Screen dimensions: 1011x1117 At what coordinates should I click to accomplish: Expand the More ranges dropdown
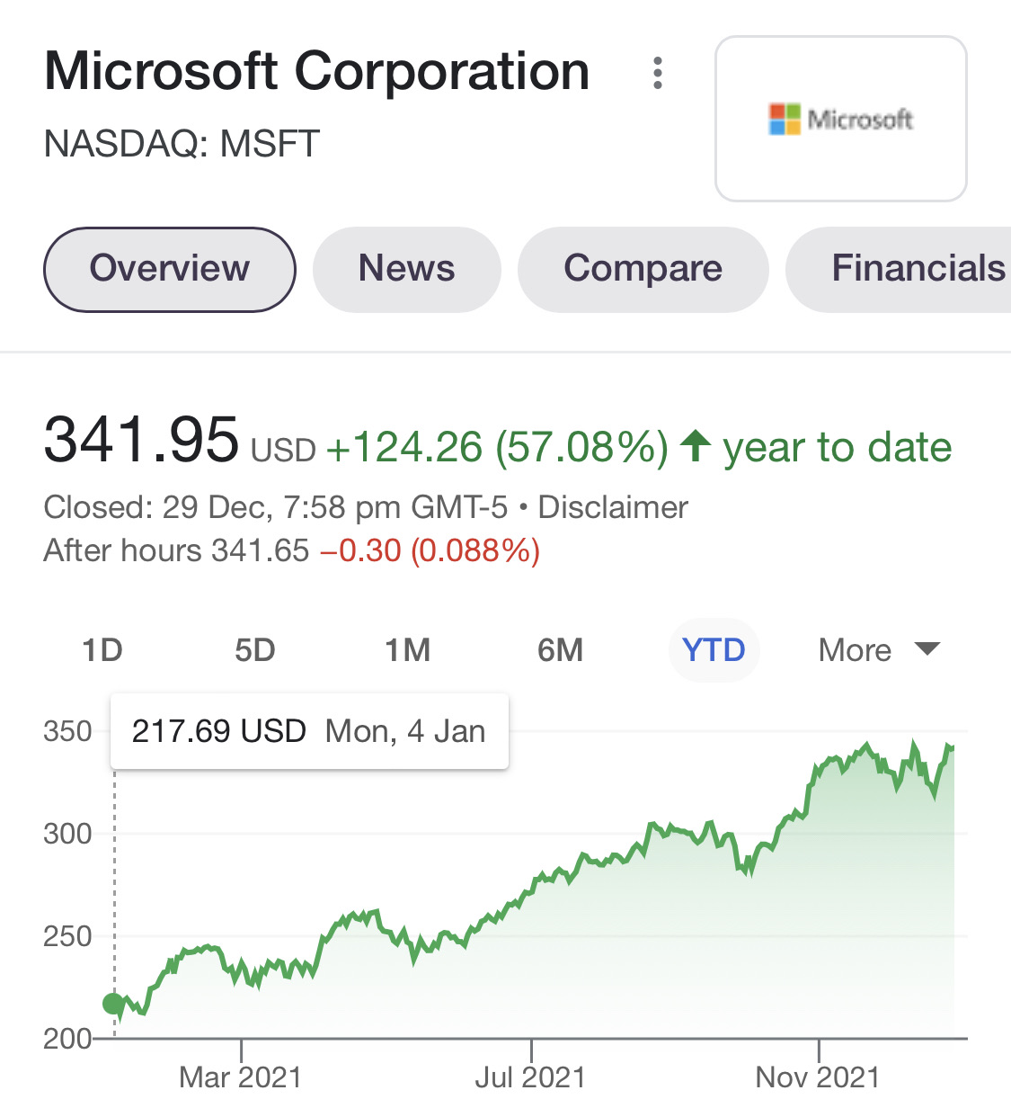(878, 650)
